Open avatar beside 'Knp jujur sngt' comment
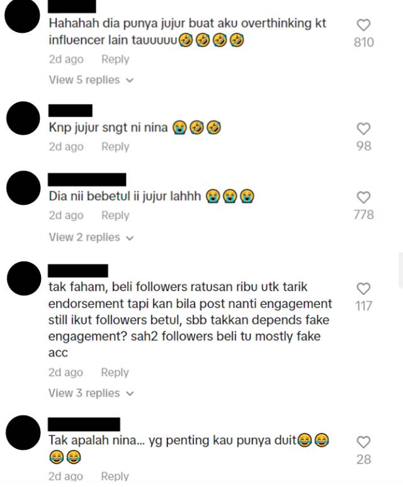This screenshot has width=403, height=487. (23, 118)
